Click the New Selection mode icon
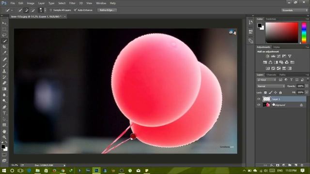The image size is (310, 174). tap(20, 10)
